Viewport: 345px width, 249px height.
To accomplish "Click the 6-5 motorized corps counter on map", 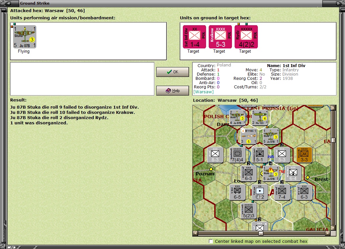I will (x=238, y=192).
